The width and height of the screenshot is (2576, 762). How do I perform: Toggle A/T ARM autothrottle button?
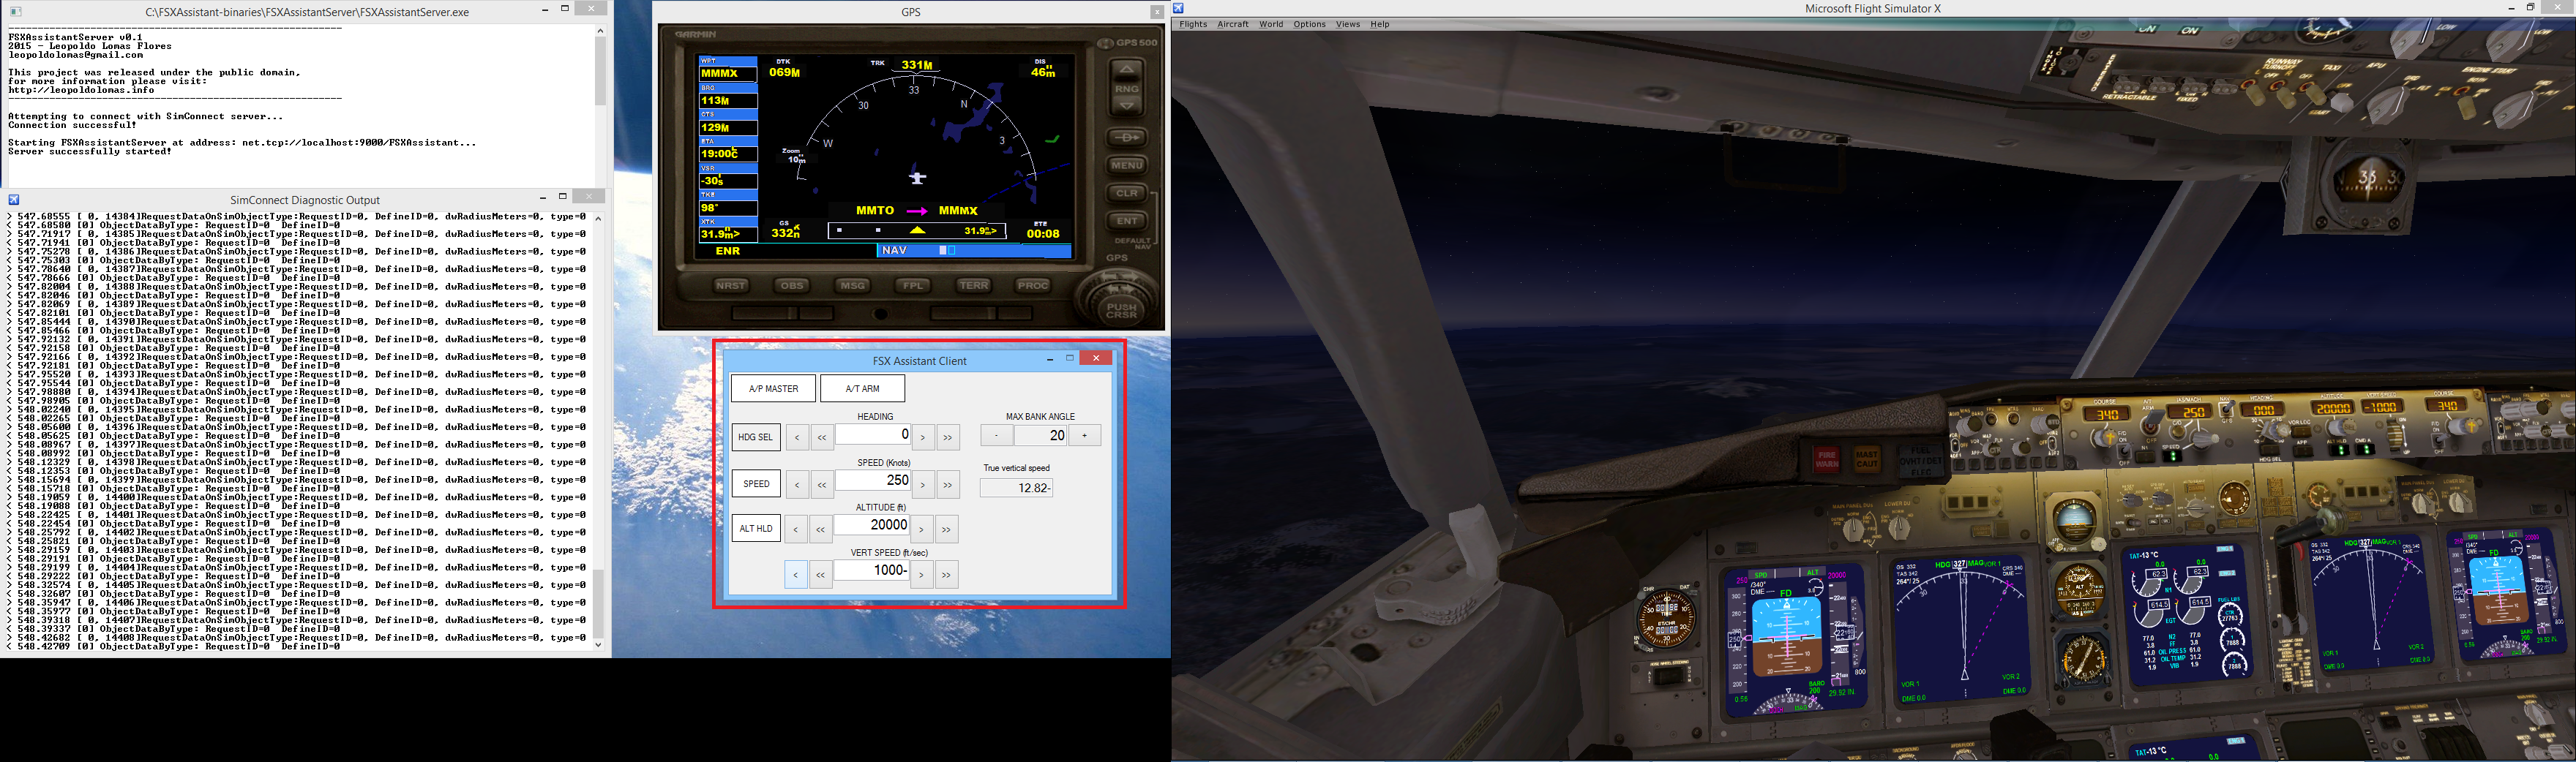(x=862, y=388)
